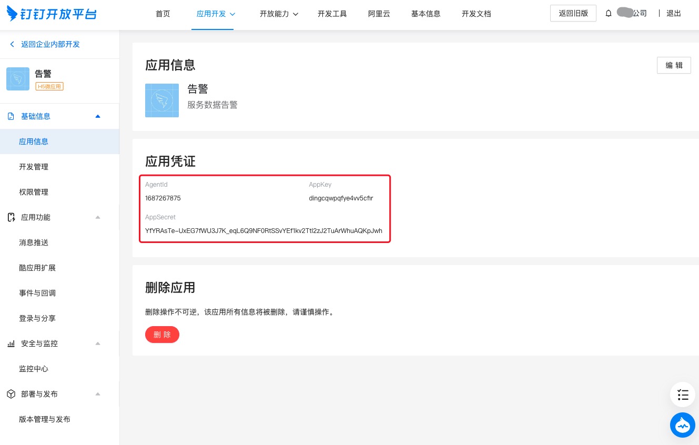Collapse the 部署与发布 section arrow
The width and height of the screenshot is (699, 445).
98,394
